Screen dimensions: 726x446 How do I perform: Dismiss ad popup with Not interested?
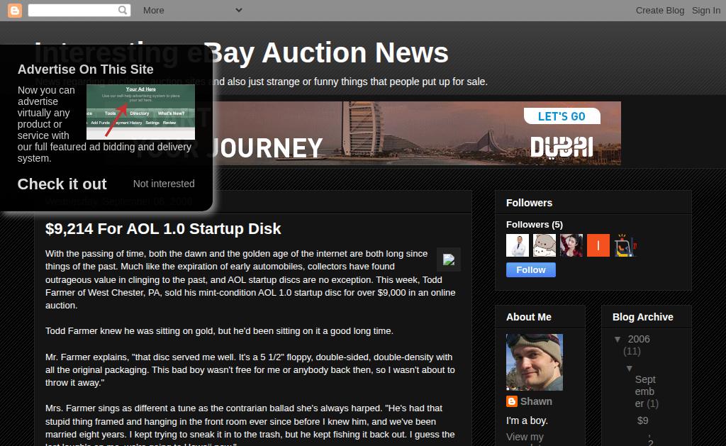[164, 184]
